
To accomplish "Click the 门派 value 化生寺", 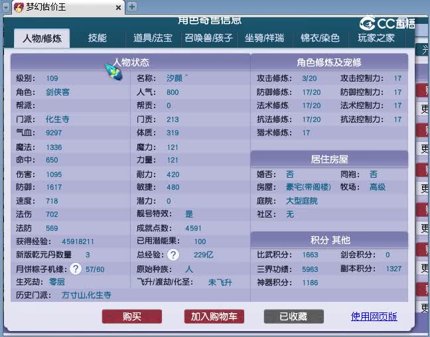I will 57,119.
